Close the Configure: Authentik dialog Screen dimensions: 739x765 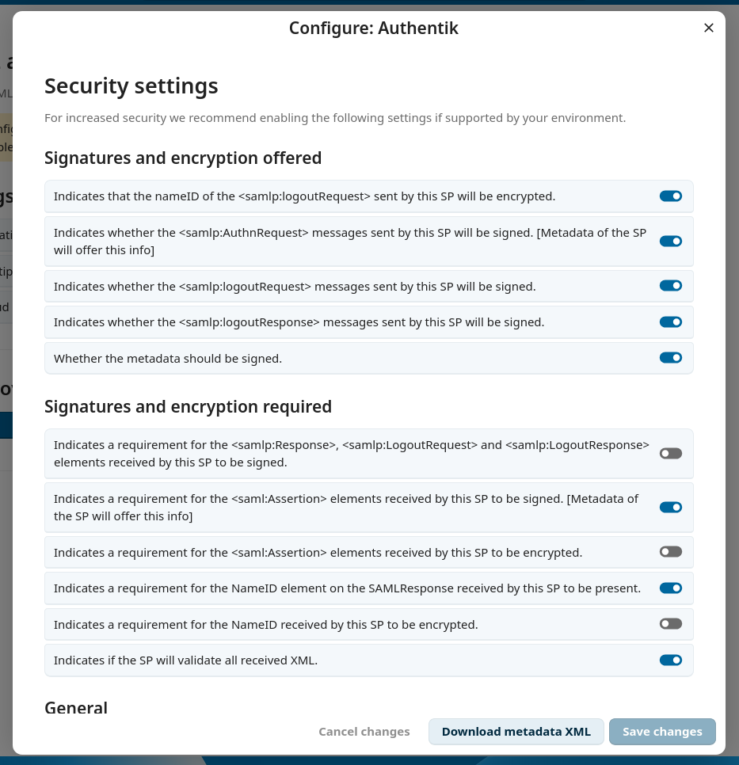tap(709, 28)
